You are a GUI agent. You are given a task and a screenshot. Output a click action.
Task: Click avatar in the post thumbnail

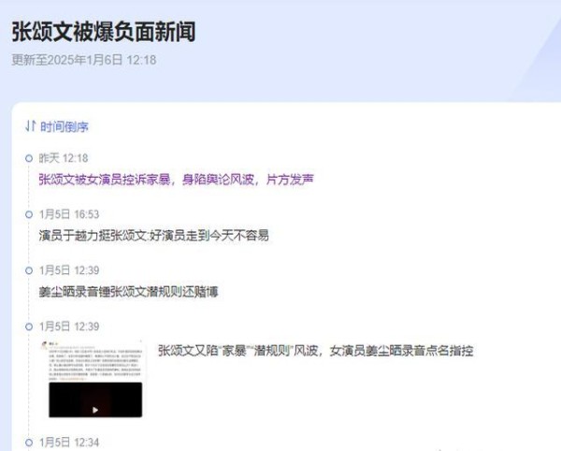click(45, 345)
